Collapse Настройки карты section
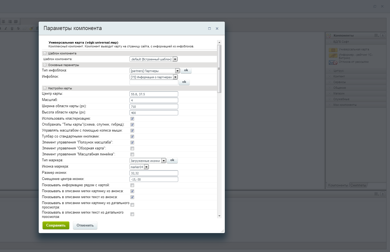Image resolution: width=390 pixels, height=252 pixels. click(45, 88)
